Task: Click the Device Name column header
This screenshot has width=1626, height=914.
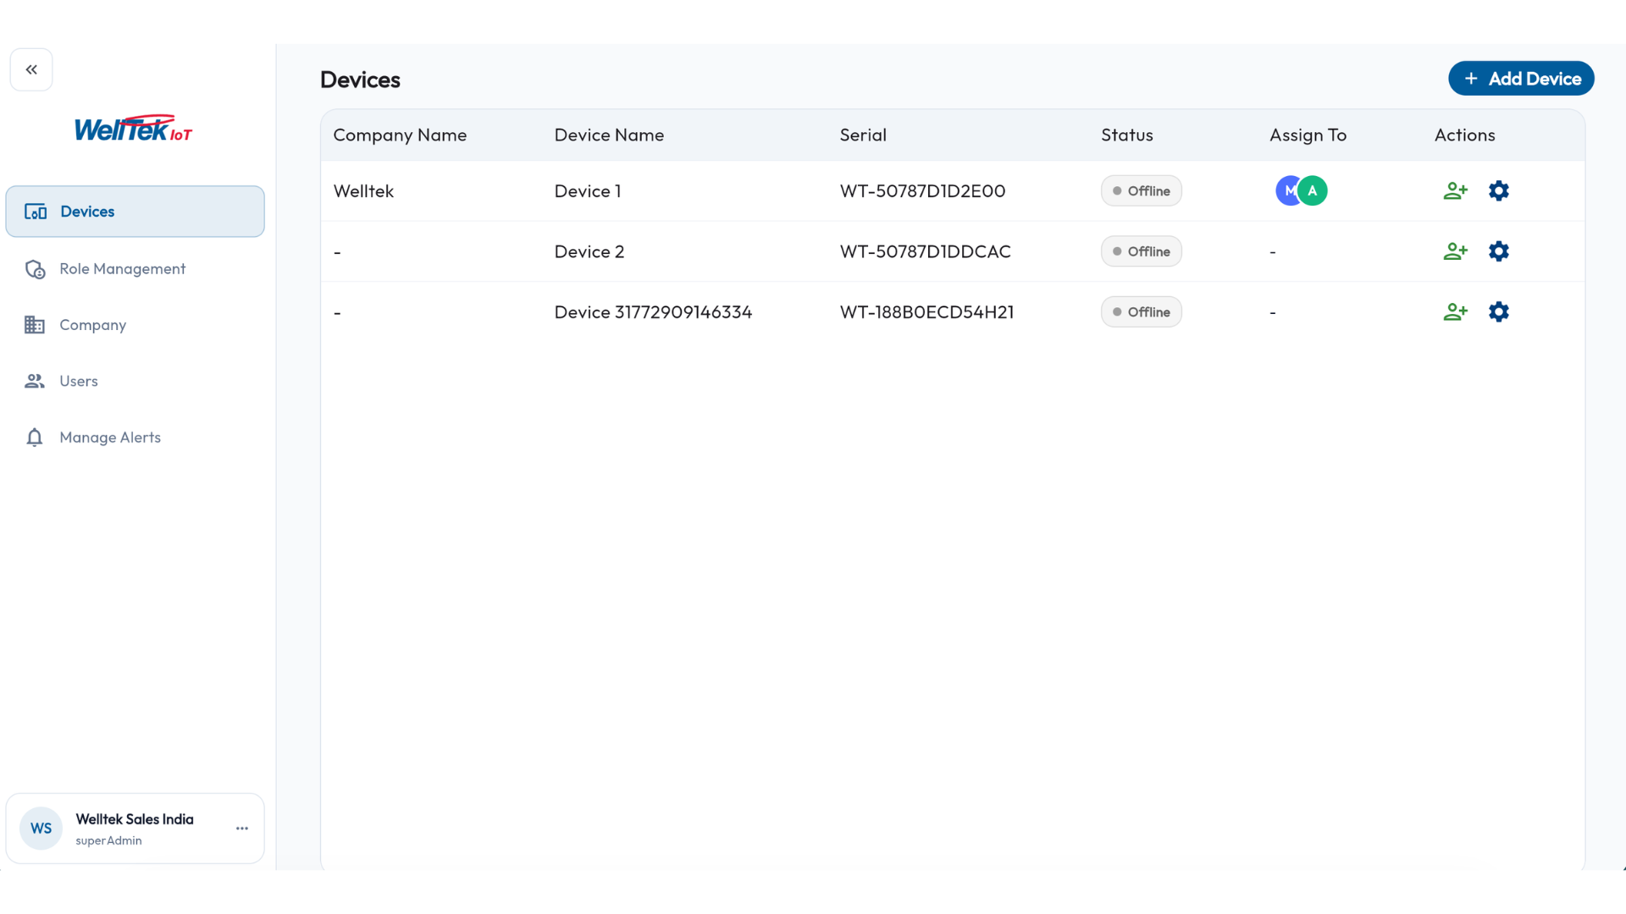Action: 609,135
